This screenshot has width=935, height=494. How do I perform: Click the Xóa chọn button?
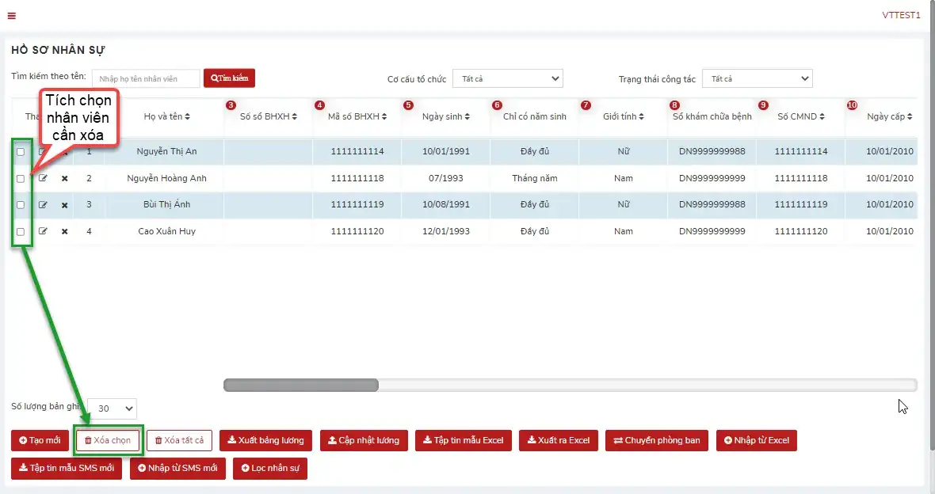click(107, 440)
